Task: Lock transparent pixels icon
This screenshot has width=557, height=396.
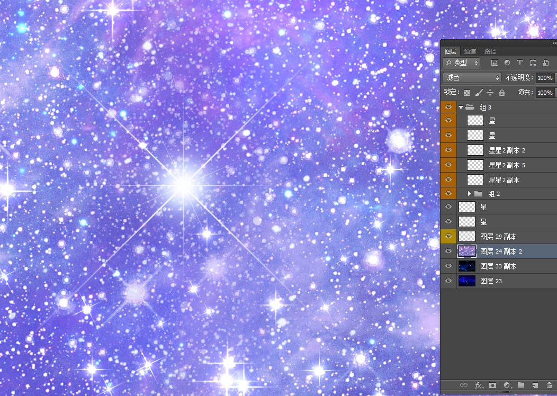Action: [x=467, y=93]
